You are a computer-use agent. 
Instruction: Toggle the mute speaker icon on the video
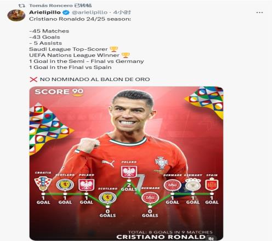point(212,238)
